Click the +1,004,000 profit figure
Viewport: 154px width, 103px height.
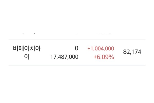click(101, 48)
